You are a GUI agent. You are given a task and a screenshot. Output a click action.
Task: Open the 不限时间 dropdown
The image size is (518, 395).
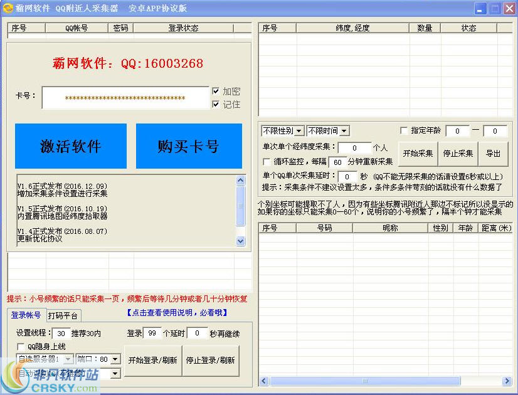tap(344, 131)
